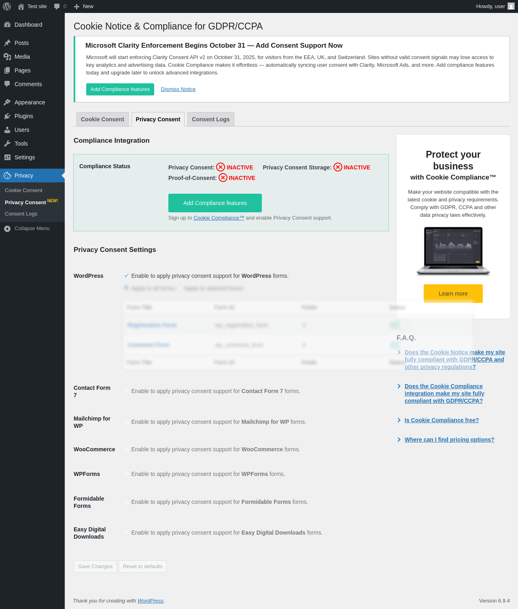Open the Comment Form row link
Viewport: 518px width, 609px height.
(149, 345)
